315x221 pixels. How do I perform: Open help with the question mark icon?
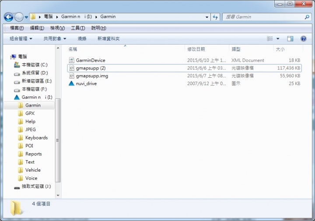(x=303, y=38)
